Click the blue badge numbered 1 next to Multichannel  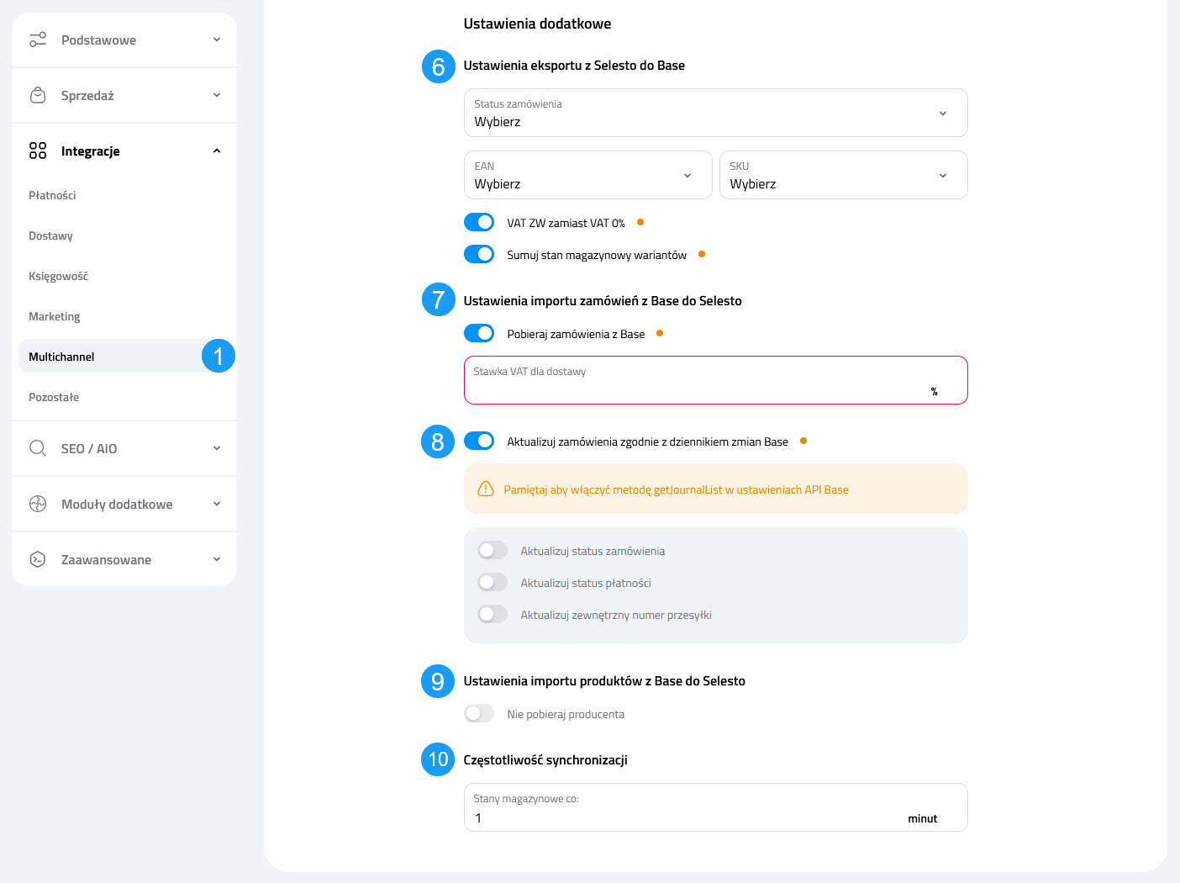[219, 356]
